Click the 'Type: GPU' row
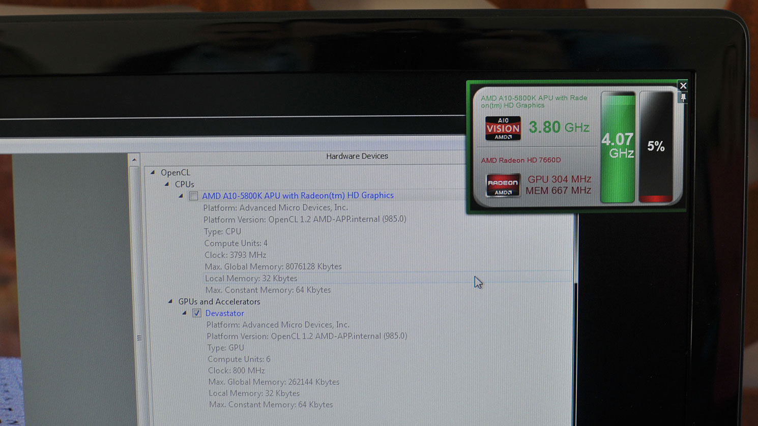 tap(225, 348)
